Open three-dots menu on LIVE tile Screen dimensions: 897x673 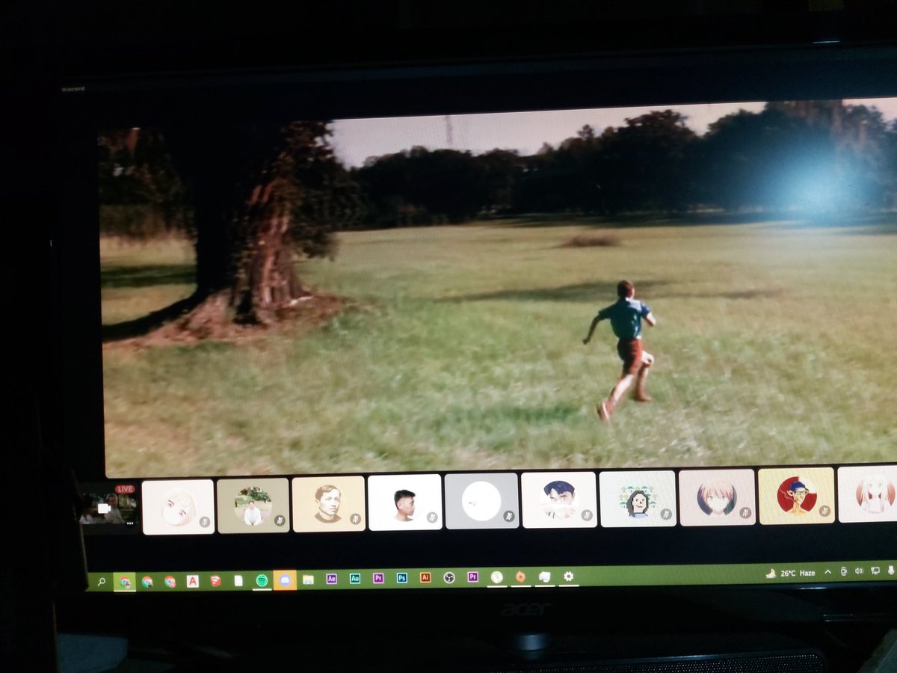pyautogui.click(x=132, y=523)
